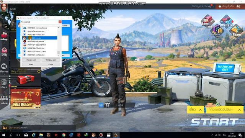Select bdcam.exe in the Process List

pyautogui.click(x=40, y=41)
